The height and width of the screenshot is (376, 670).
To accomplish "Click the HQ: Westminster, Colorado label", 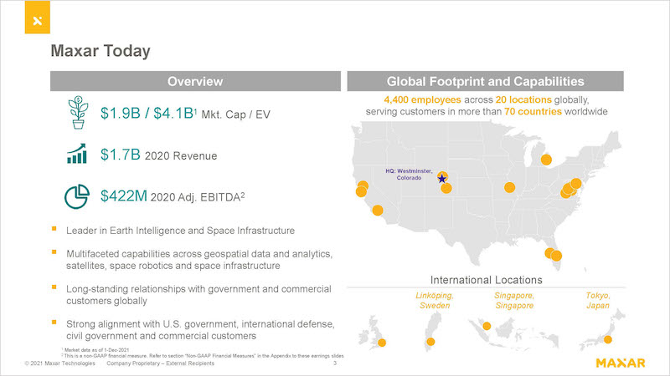I will click(x=409, y=175).
